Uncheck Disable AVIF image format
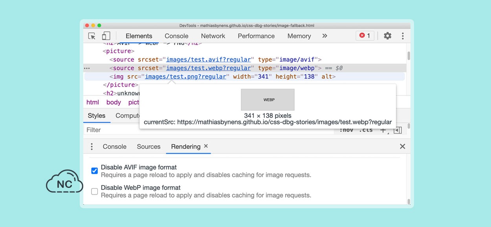The width and height of the screenshot is (491, 227). [94, 171]
